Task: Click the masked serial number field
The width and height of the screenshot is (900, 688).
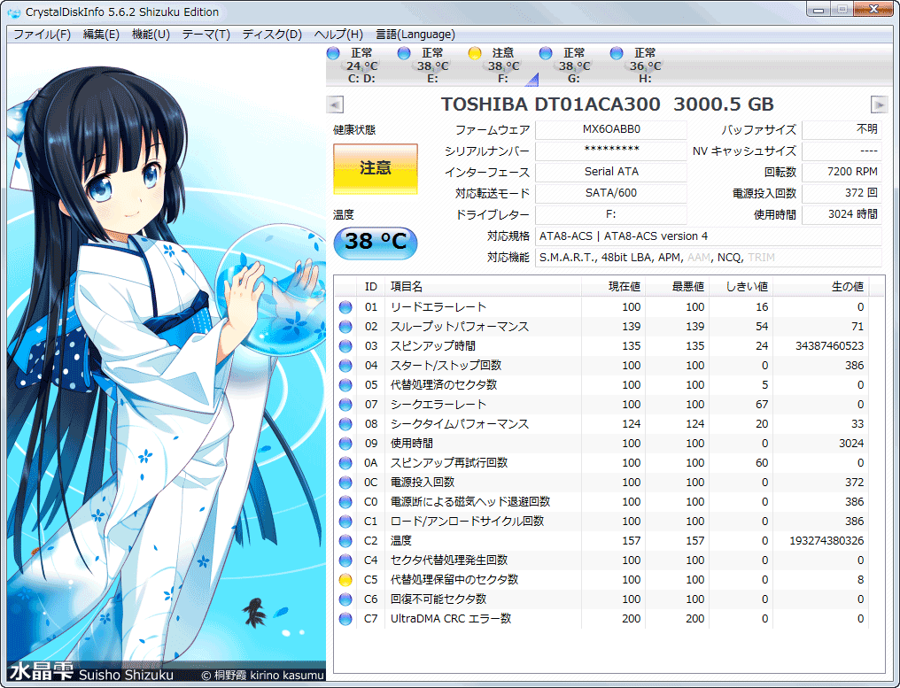Action: coord(610,151)
